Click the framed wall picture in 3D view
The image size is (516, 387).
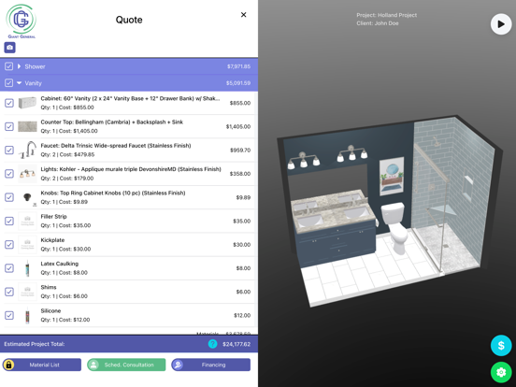coord(392,177)
